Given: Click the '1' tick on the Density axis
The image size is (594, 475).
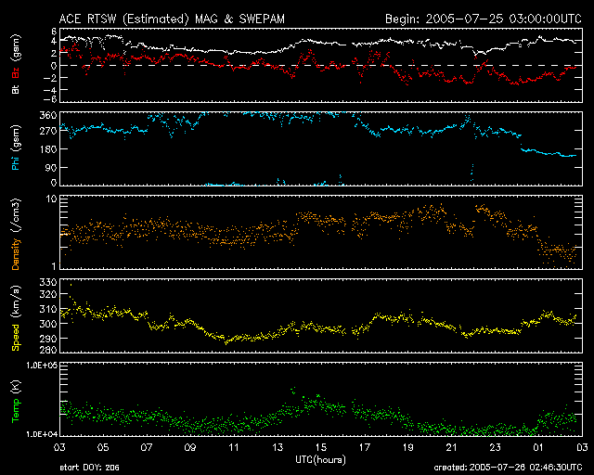Looking at the screenshot, I should coord(54,266).
